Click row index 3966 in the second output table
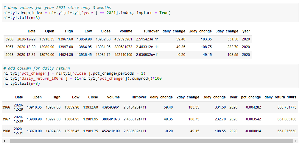The height and width of the screenshot is (143, 302). pos(6,107)
